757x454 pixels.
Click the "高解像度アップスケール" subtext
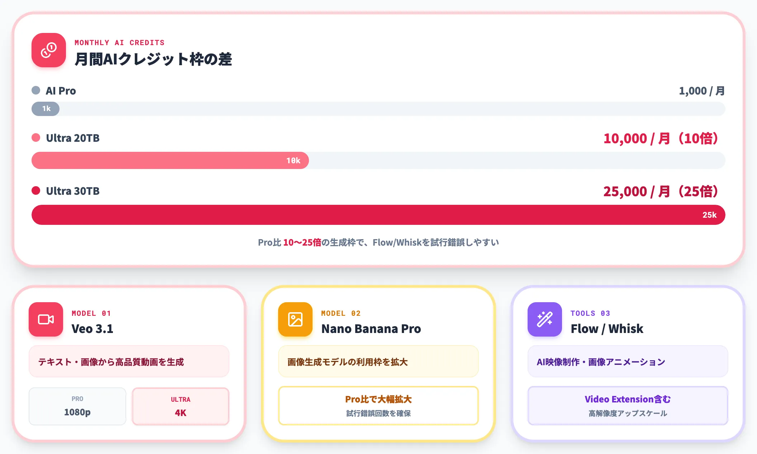click(x=628, y=414)
